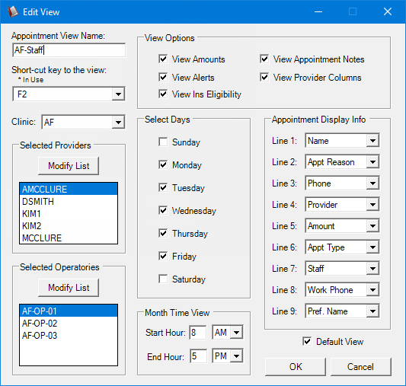
Task: Click Modify List under Selected Operatories
Action: click(69, 288)
